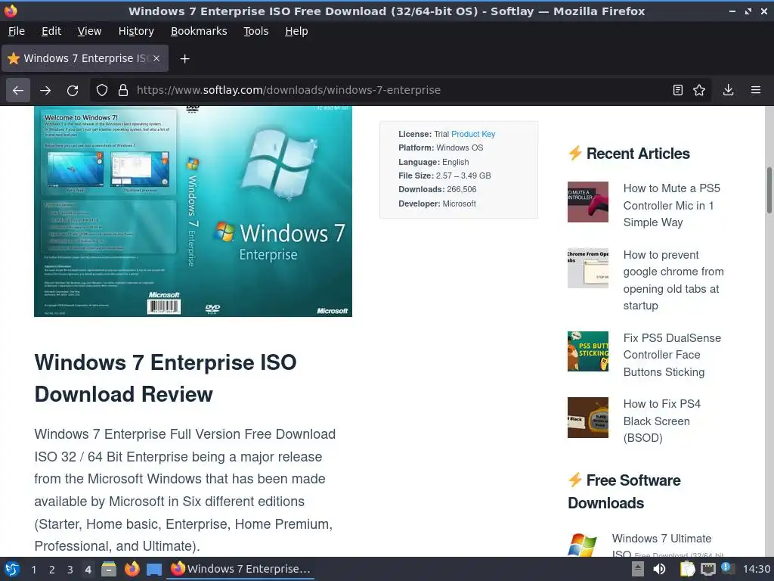Open the File menu

(17, 31)
